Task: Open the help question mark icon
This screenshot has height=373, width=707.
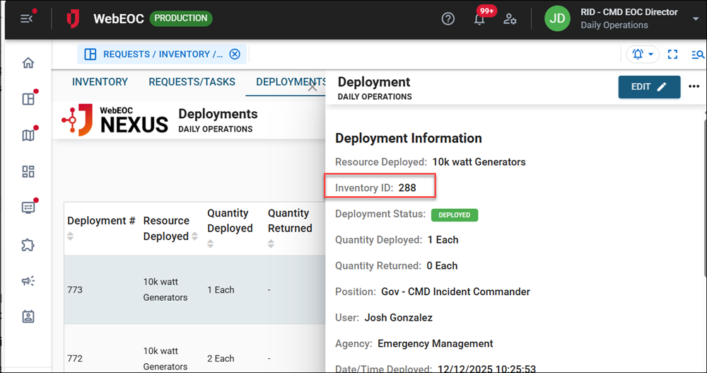Action: tap(448, 19)
